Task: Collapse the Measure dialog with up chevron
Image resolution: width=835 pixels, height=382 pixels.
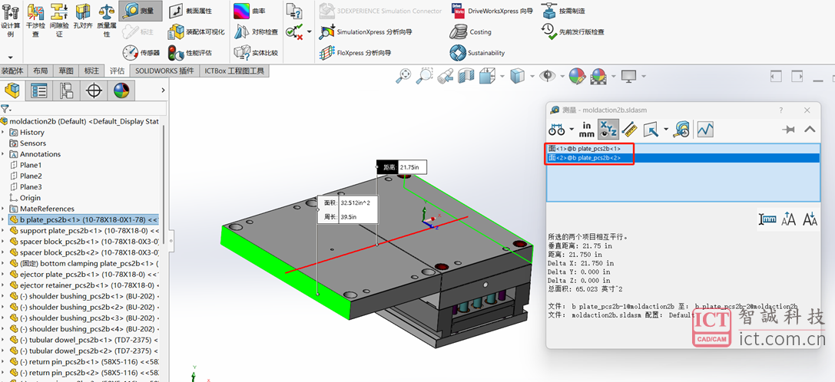Action: pyautogui.click(x=810, y=130)
